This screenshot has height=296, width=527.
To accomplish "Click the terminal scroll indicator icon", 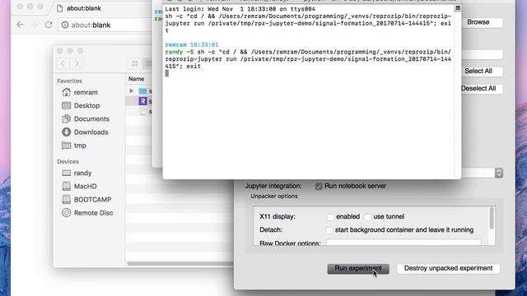I will pyautogui.click(x=458, y=8).
